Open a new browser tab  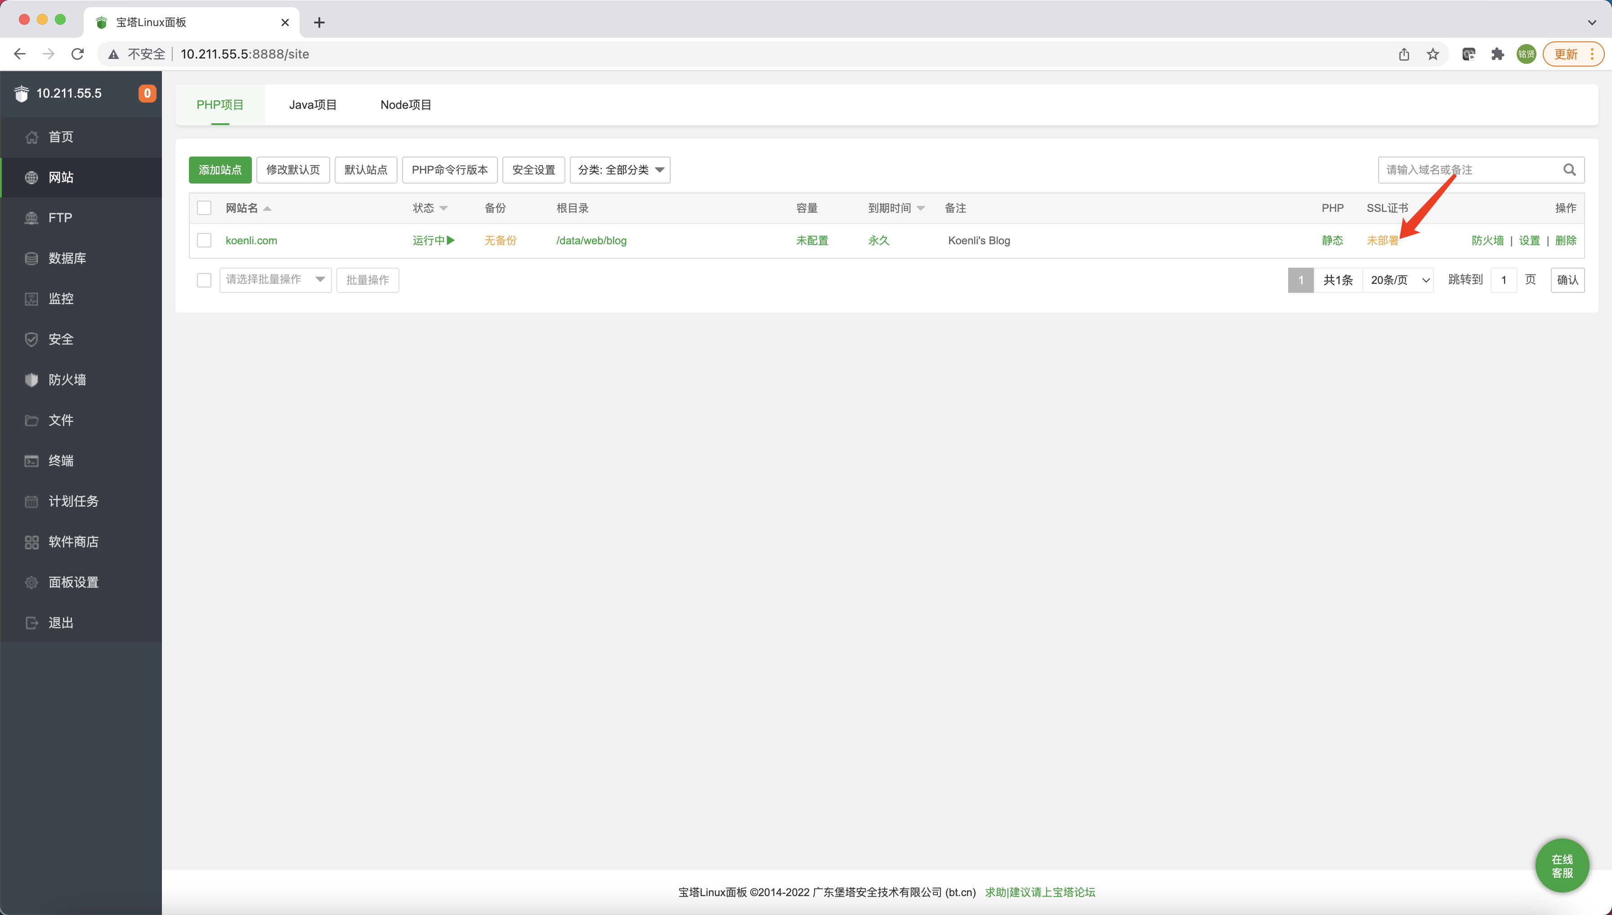tap(319, 22)
